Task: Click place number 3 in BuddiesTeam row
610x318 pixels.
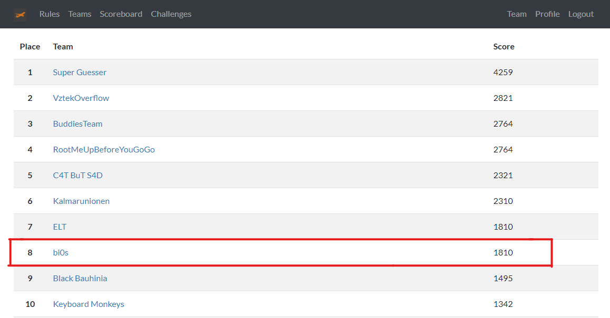Action: coord(30,124)
